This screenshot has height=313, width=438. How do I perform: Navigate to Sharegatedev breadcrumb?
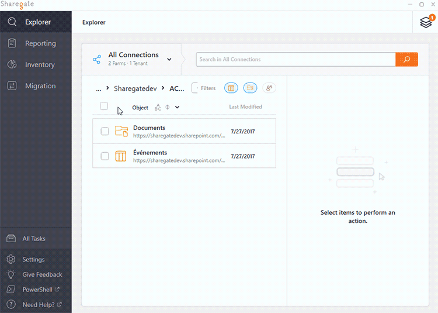(x=135, y=89)
